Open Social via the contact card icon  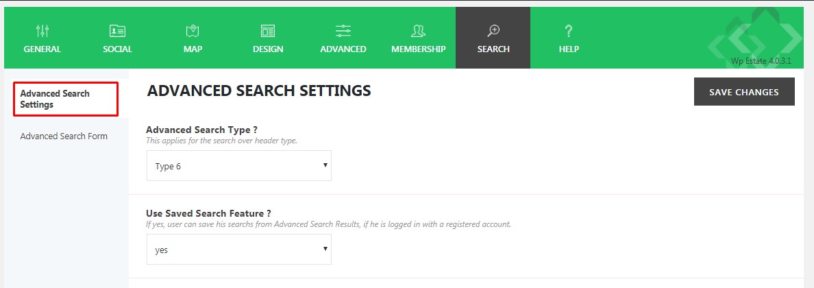coord(117,31)
